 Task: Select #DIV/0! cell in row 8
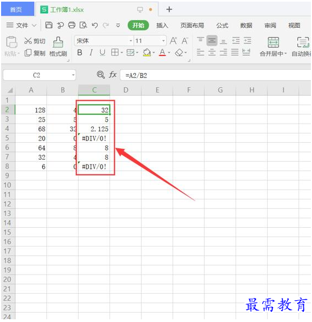coord(94,166)
